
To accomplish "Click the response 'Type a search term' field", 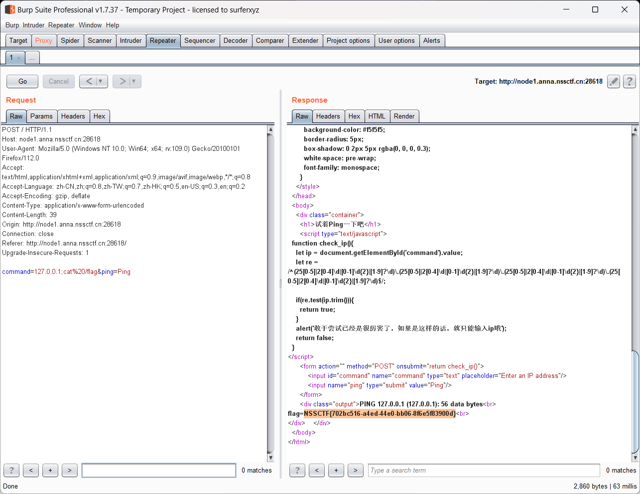I will click(484, 470).
